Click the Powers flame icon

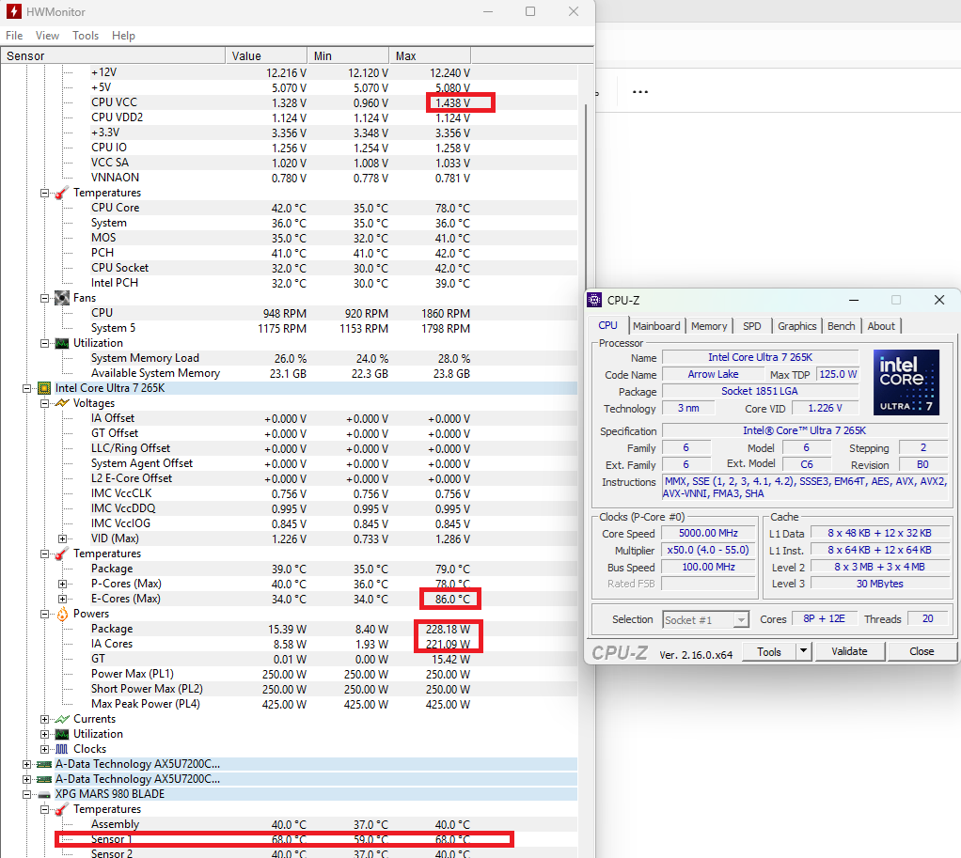[62, 614]
